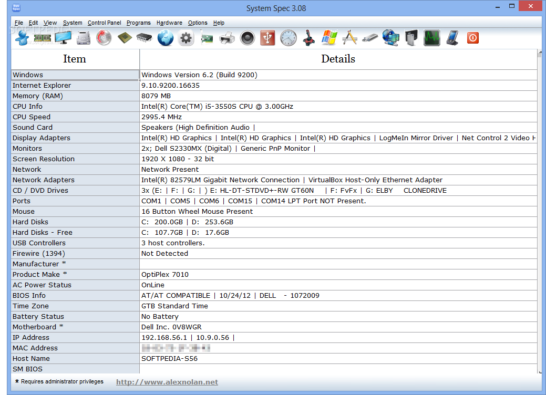Image resolution: width=546 pixels, height=395 pixels.
Task: Open the Edit menu
Action: [33, 23]
